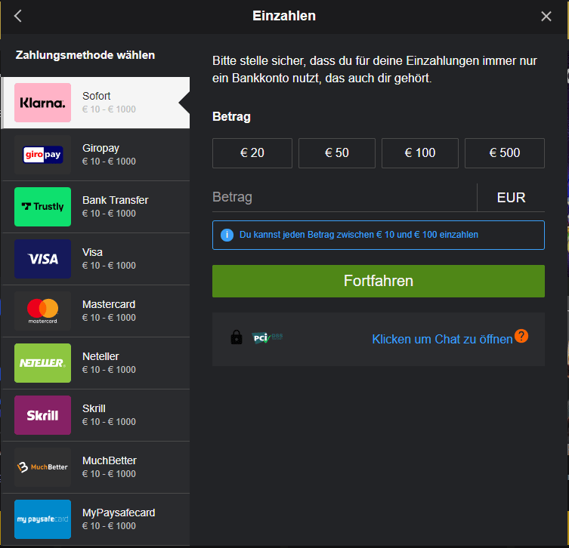Select the Klarna logo tile

pyautogui.click(x=42, y=103)
